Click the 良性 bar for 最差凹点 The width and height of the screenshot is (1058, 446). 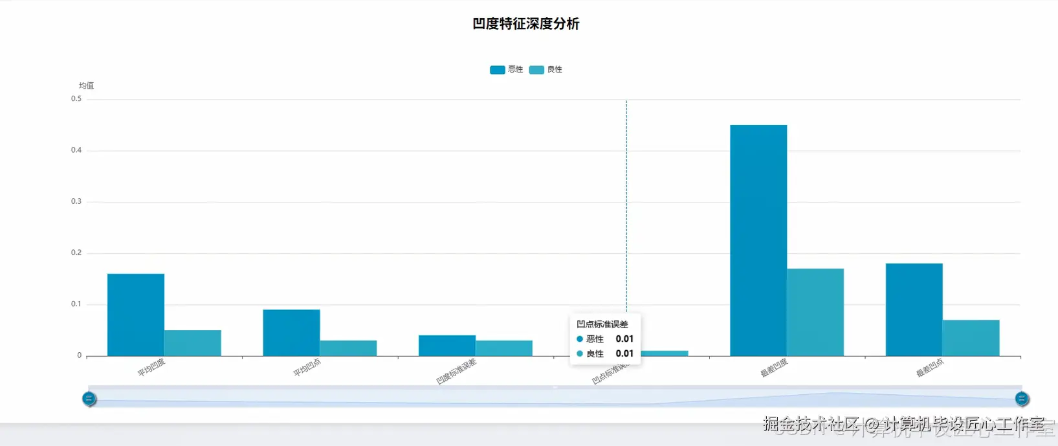tap(971, 338)
